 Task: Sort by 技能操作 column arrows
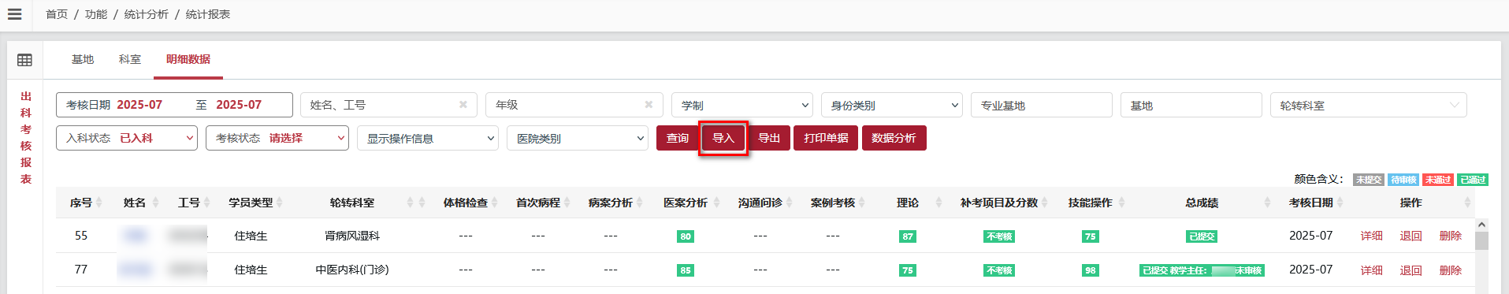[x=1121, y=203]
